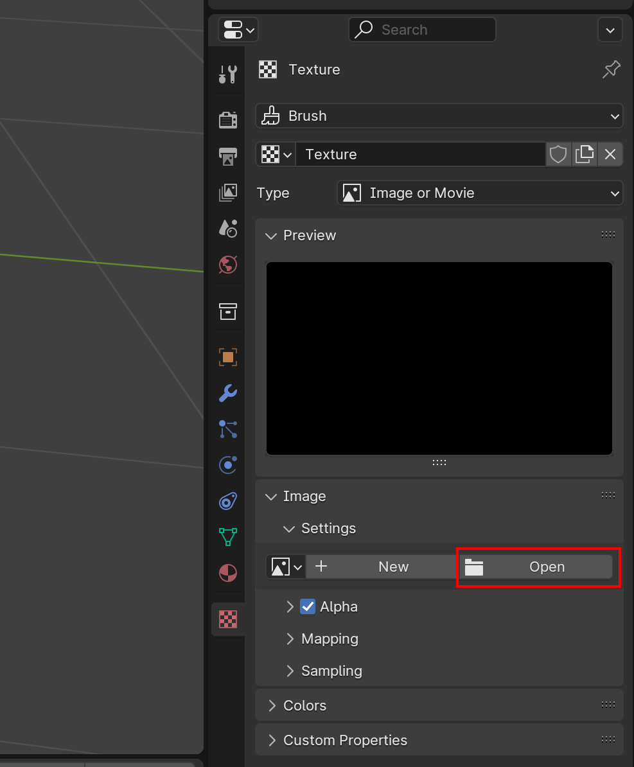Browse images with the image dropdown

[286, 567]
